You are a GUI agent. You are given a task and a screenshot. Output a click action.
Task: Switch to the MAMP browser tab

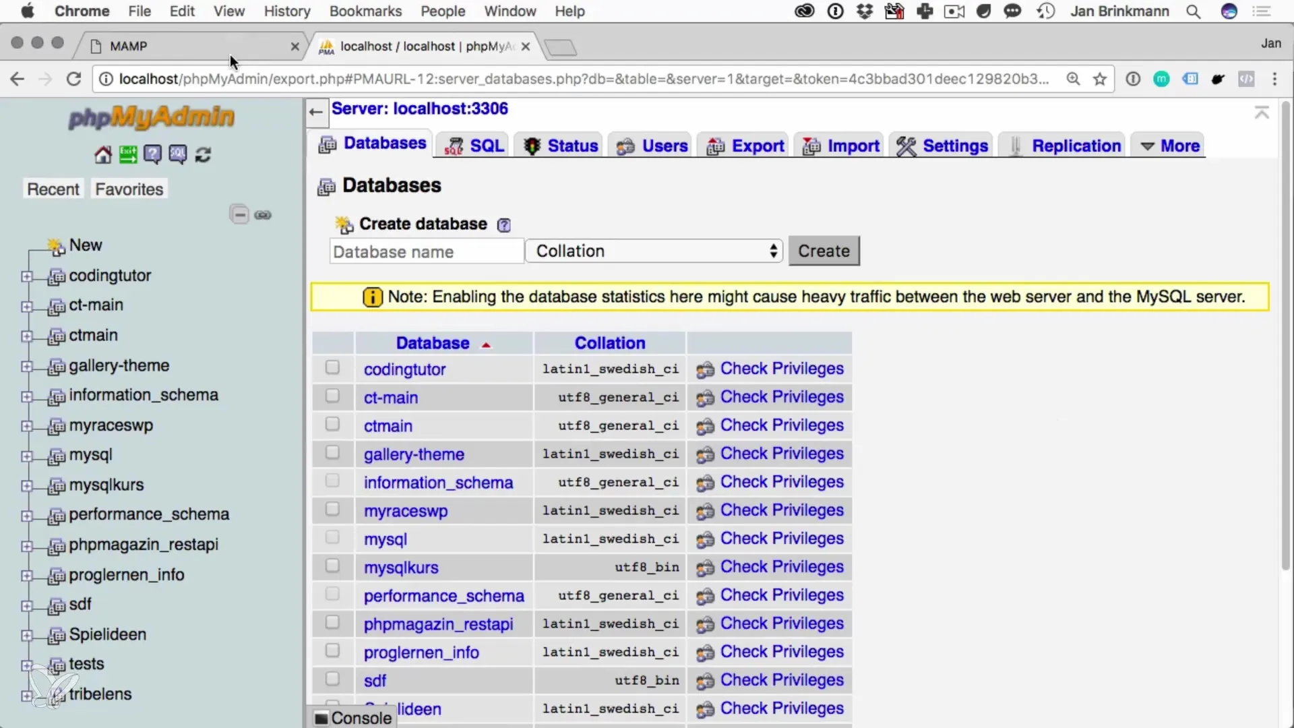tap(192, 46)
